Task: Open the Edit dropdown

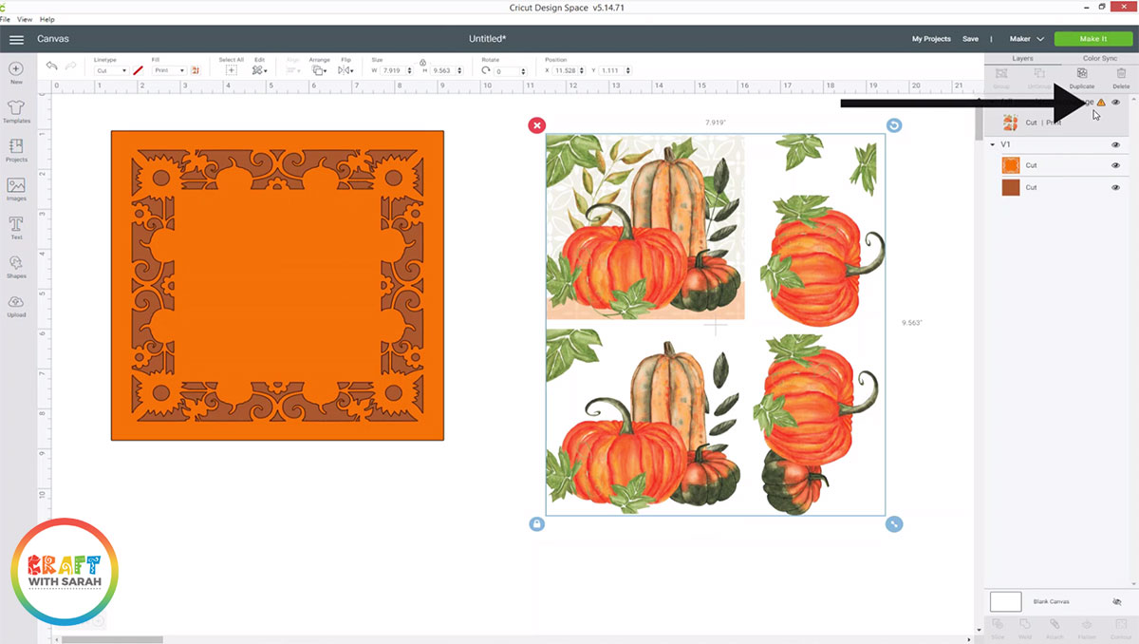Action: [259, 70]
